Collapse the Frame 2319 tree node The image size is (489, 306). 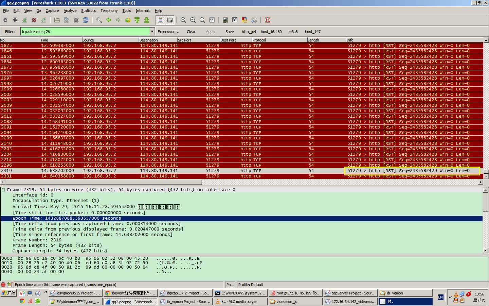pyautogui.click(x=3, y=190)
